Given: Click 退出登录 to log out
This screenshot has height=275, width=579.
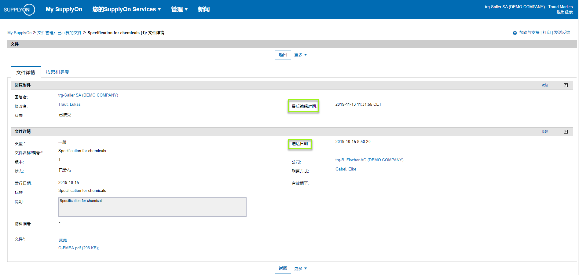Looking at the screenshot, I should pyautogui.click(x=564, y=12).
